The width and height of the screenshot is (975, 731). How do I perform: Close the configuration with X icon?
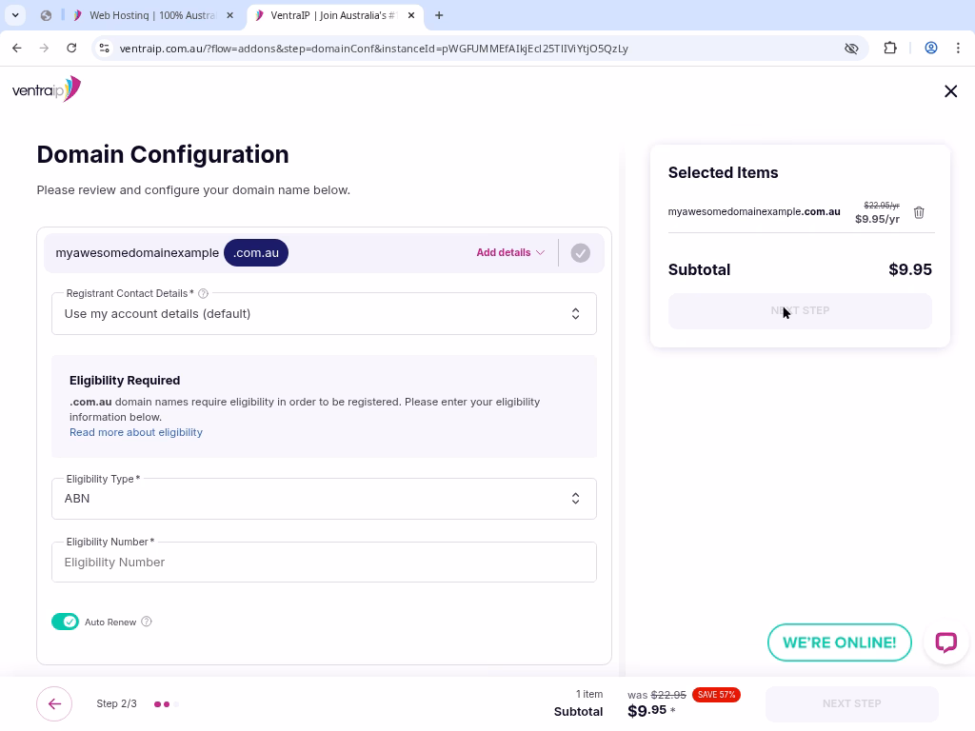pyautogui.click(x=950, y=91)
